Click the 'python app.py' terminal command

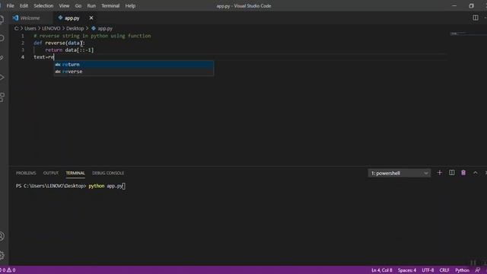pyautogui.click(x=106, y=186)
